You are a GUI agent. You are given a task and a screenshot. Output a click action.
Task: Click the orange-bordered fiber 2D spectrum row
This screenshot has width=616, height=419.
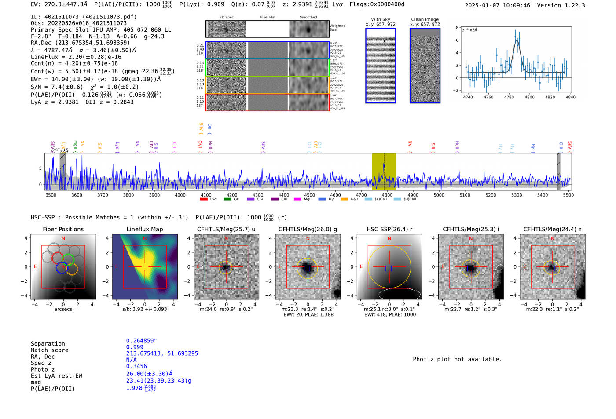267,85
